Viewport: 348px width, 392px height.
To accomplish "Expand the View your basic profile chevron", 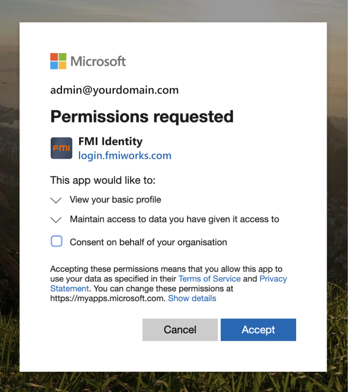I will pyautogui.click(x=56, y=200).
